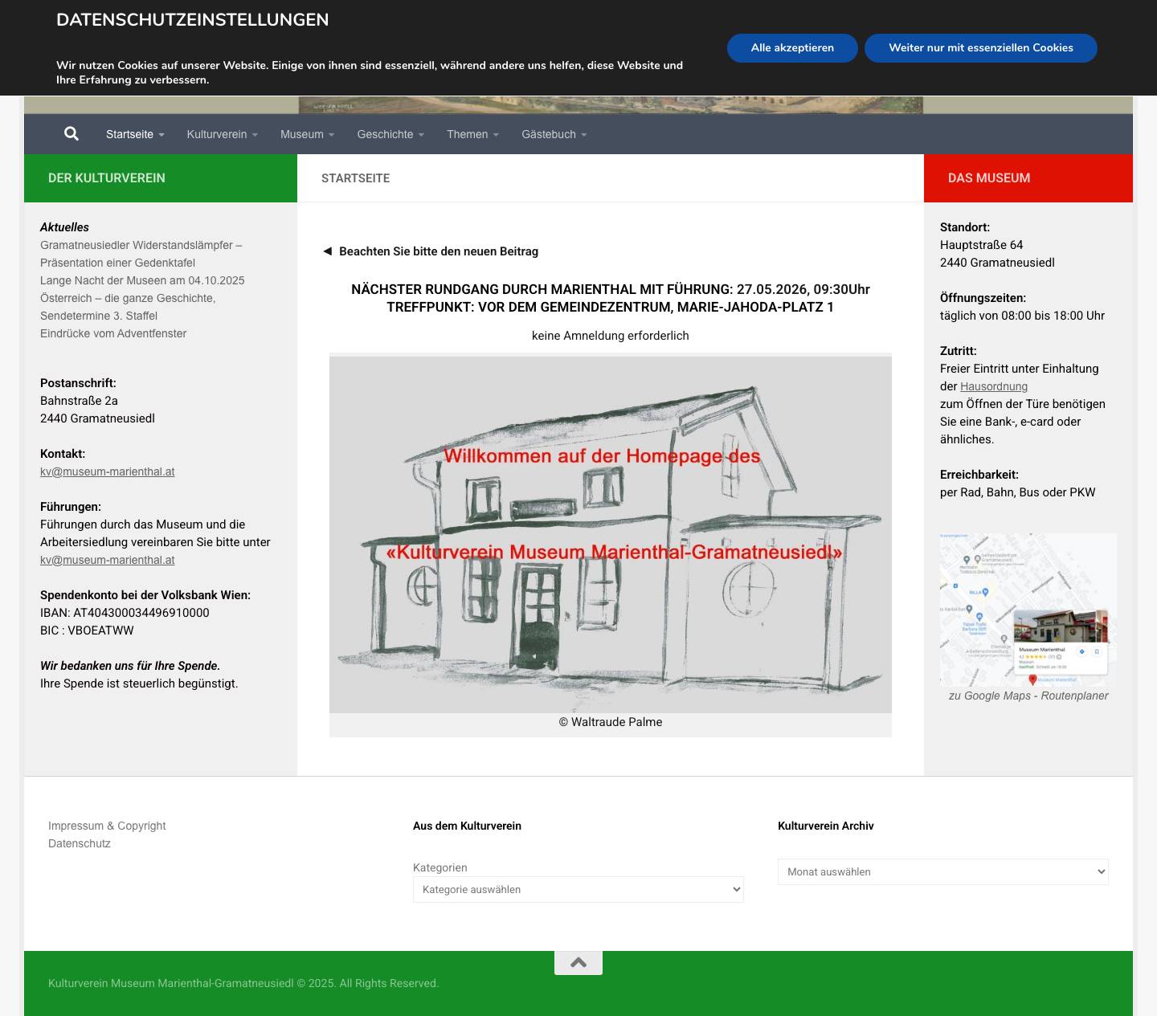Click the bookmark icon on the Museum Marienthal card
The image size is (1157, 1016).
coord(1097,651)
